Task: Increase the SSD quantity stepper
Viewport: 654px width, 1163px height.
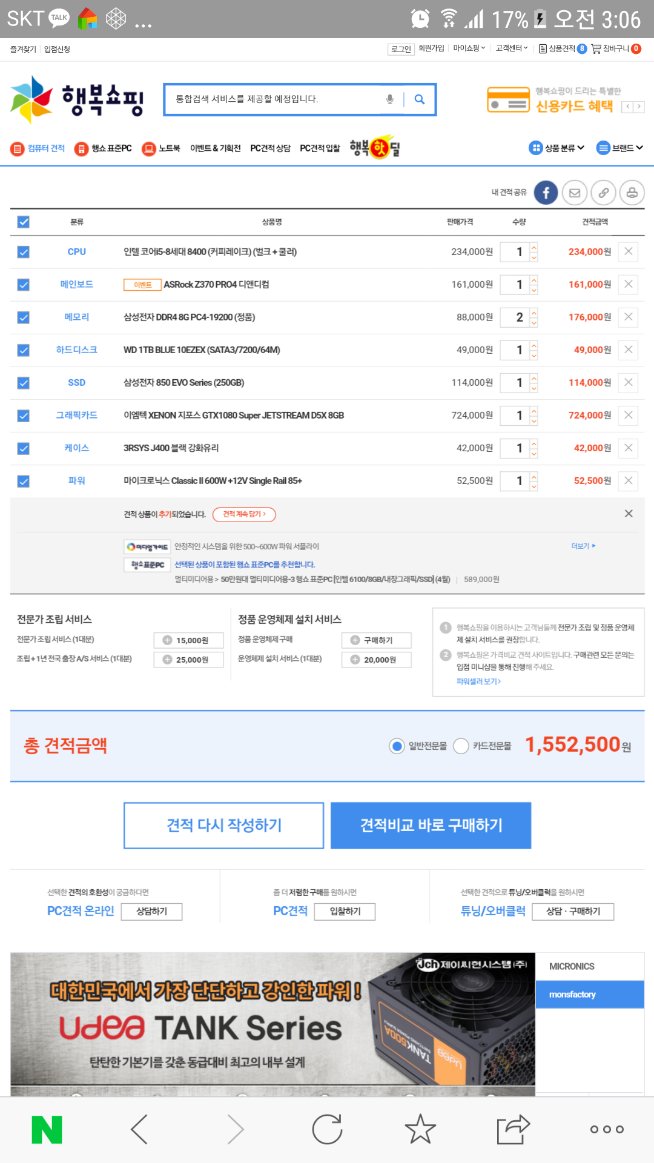Action: pyautogui.click(x=534, y=377)
